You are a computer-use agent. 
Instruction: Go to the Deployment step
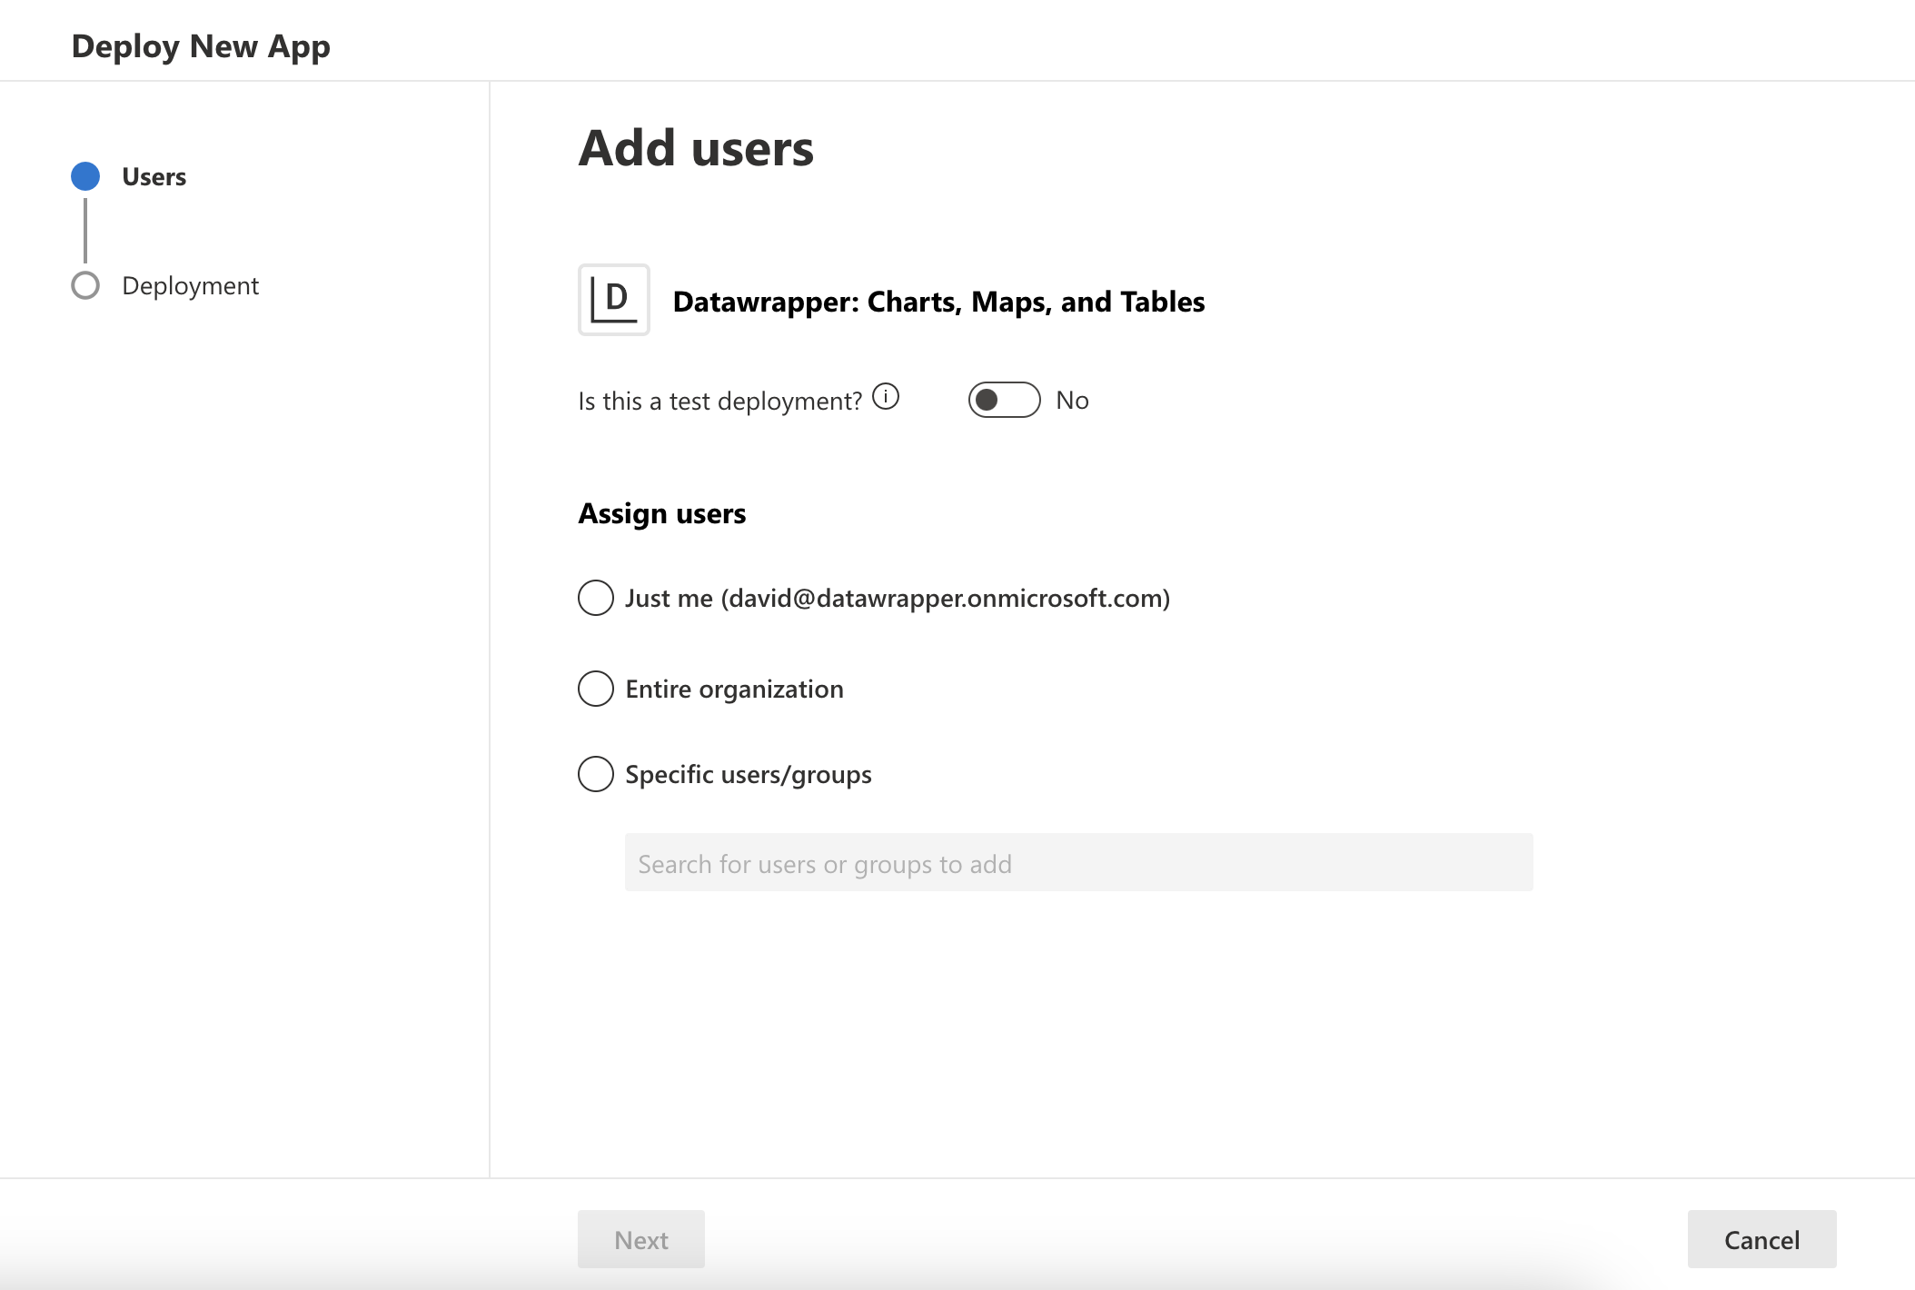tap(190, 285)
